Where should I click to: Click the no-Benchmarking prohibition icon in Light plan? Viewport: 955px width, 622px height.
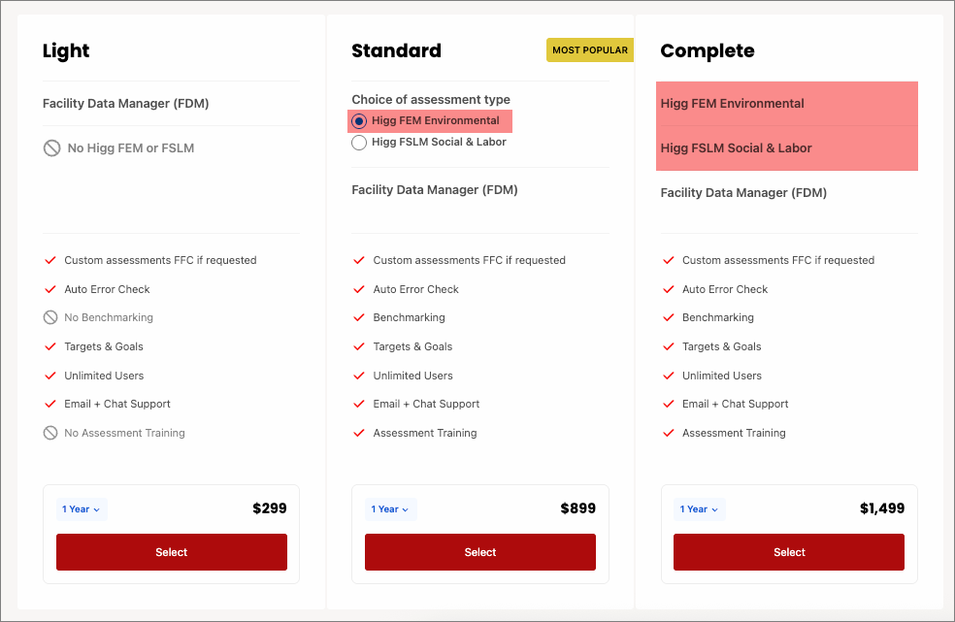(x=49, y=317)
